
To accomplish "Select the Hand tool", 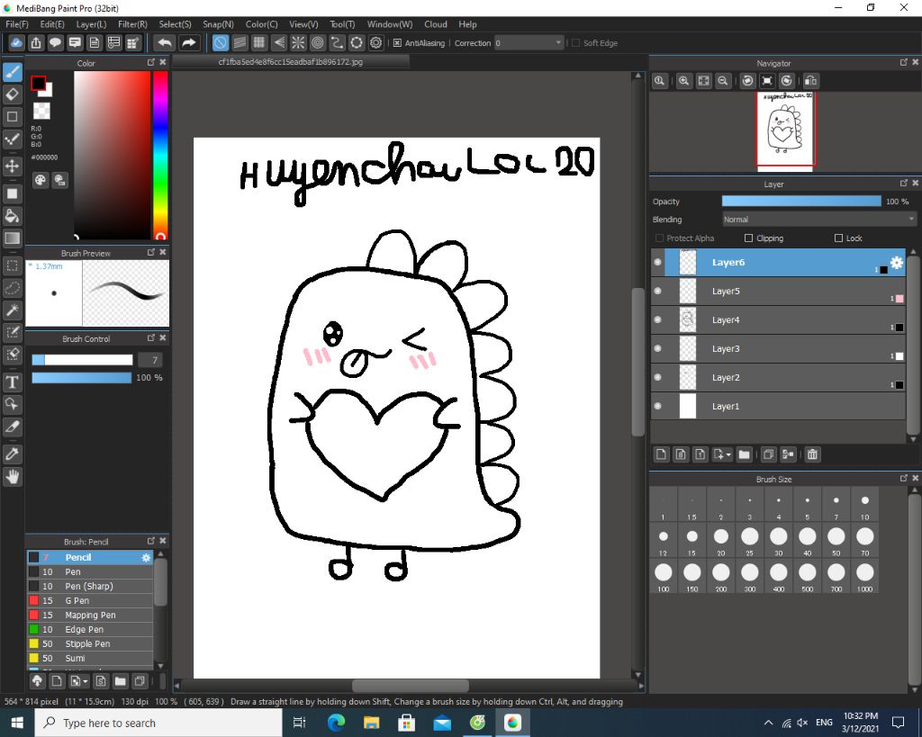I will pyautogui.click(x=13, y=477).
